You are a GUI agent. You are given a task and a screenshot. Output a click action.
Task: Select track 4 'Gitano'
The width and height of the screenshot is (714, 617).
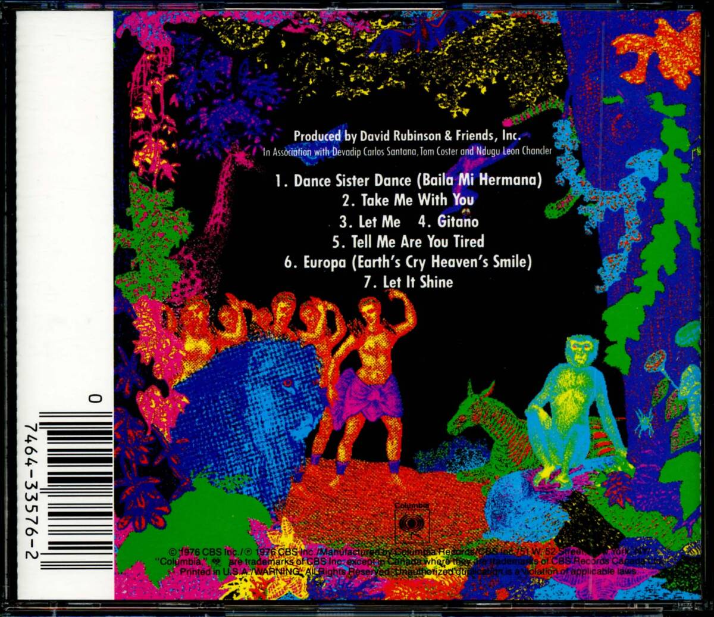(x=448, y=222)
